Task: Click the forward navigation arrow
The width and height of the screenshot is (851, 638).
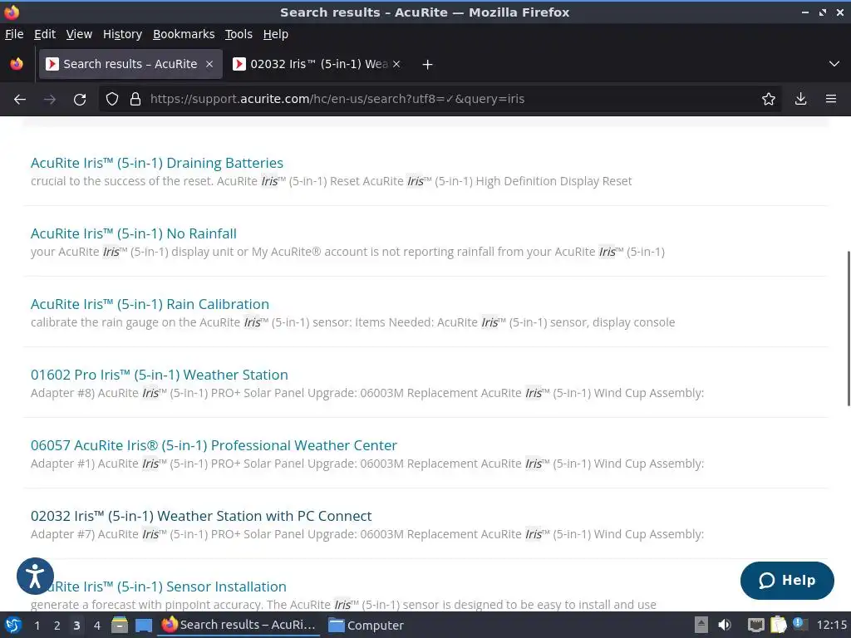Action: tap(49, 100)
